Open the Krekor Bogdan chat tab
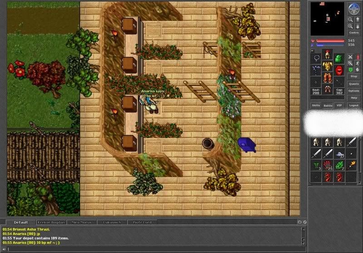 [x=51, y=222]
